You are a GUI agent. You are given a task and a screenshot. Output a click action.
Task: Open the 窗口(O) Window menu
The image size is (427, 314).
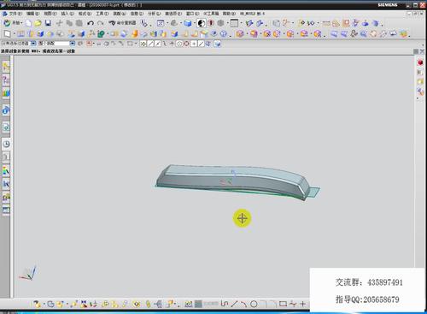[192, 14]
